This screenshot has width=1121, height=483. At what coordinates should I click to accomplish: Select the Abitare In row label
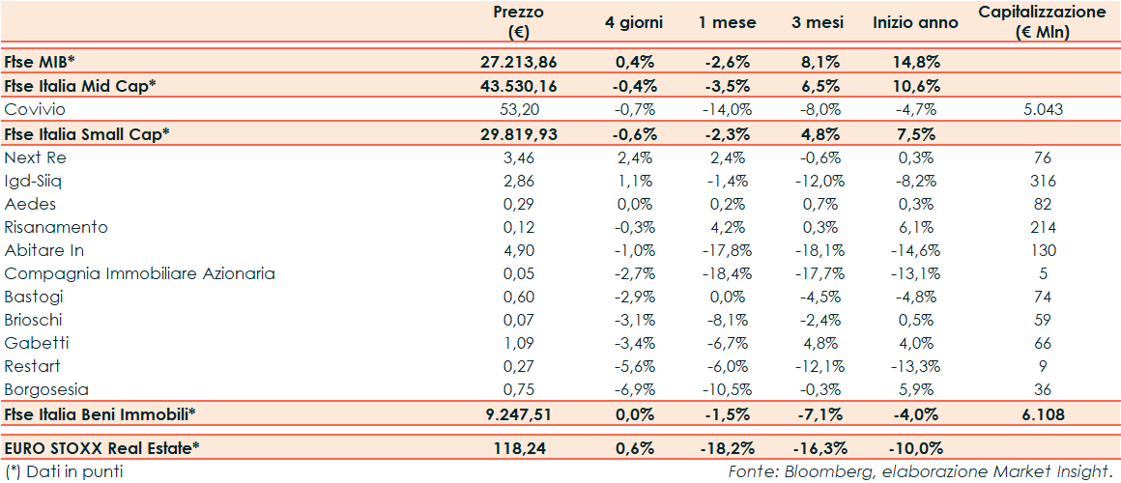[x=43, y=250]
